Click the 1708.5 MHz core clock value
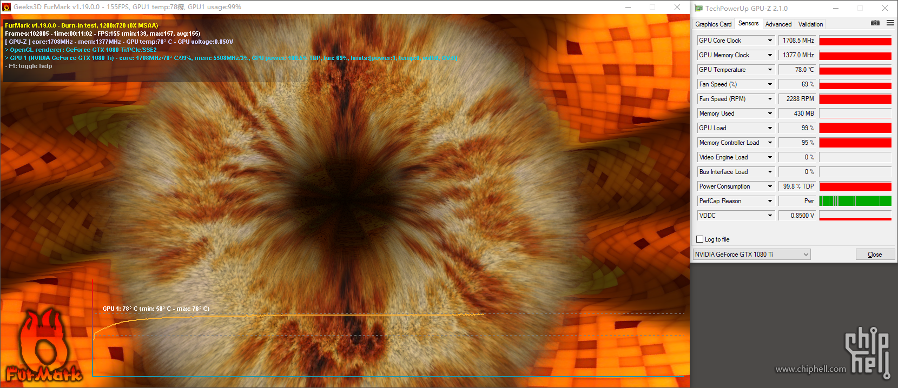898x388 pixels. 797,41
